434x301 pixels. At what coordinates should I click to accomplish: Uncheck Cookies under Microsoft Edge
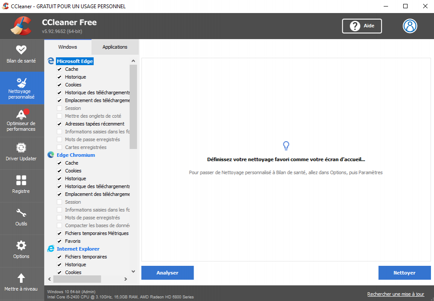point(59,85)
